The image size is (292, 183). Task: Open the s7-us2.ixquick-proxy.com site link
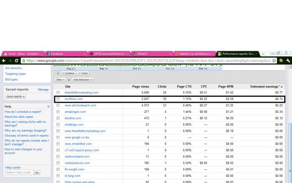82,150
